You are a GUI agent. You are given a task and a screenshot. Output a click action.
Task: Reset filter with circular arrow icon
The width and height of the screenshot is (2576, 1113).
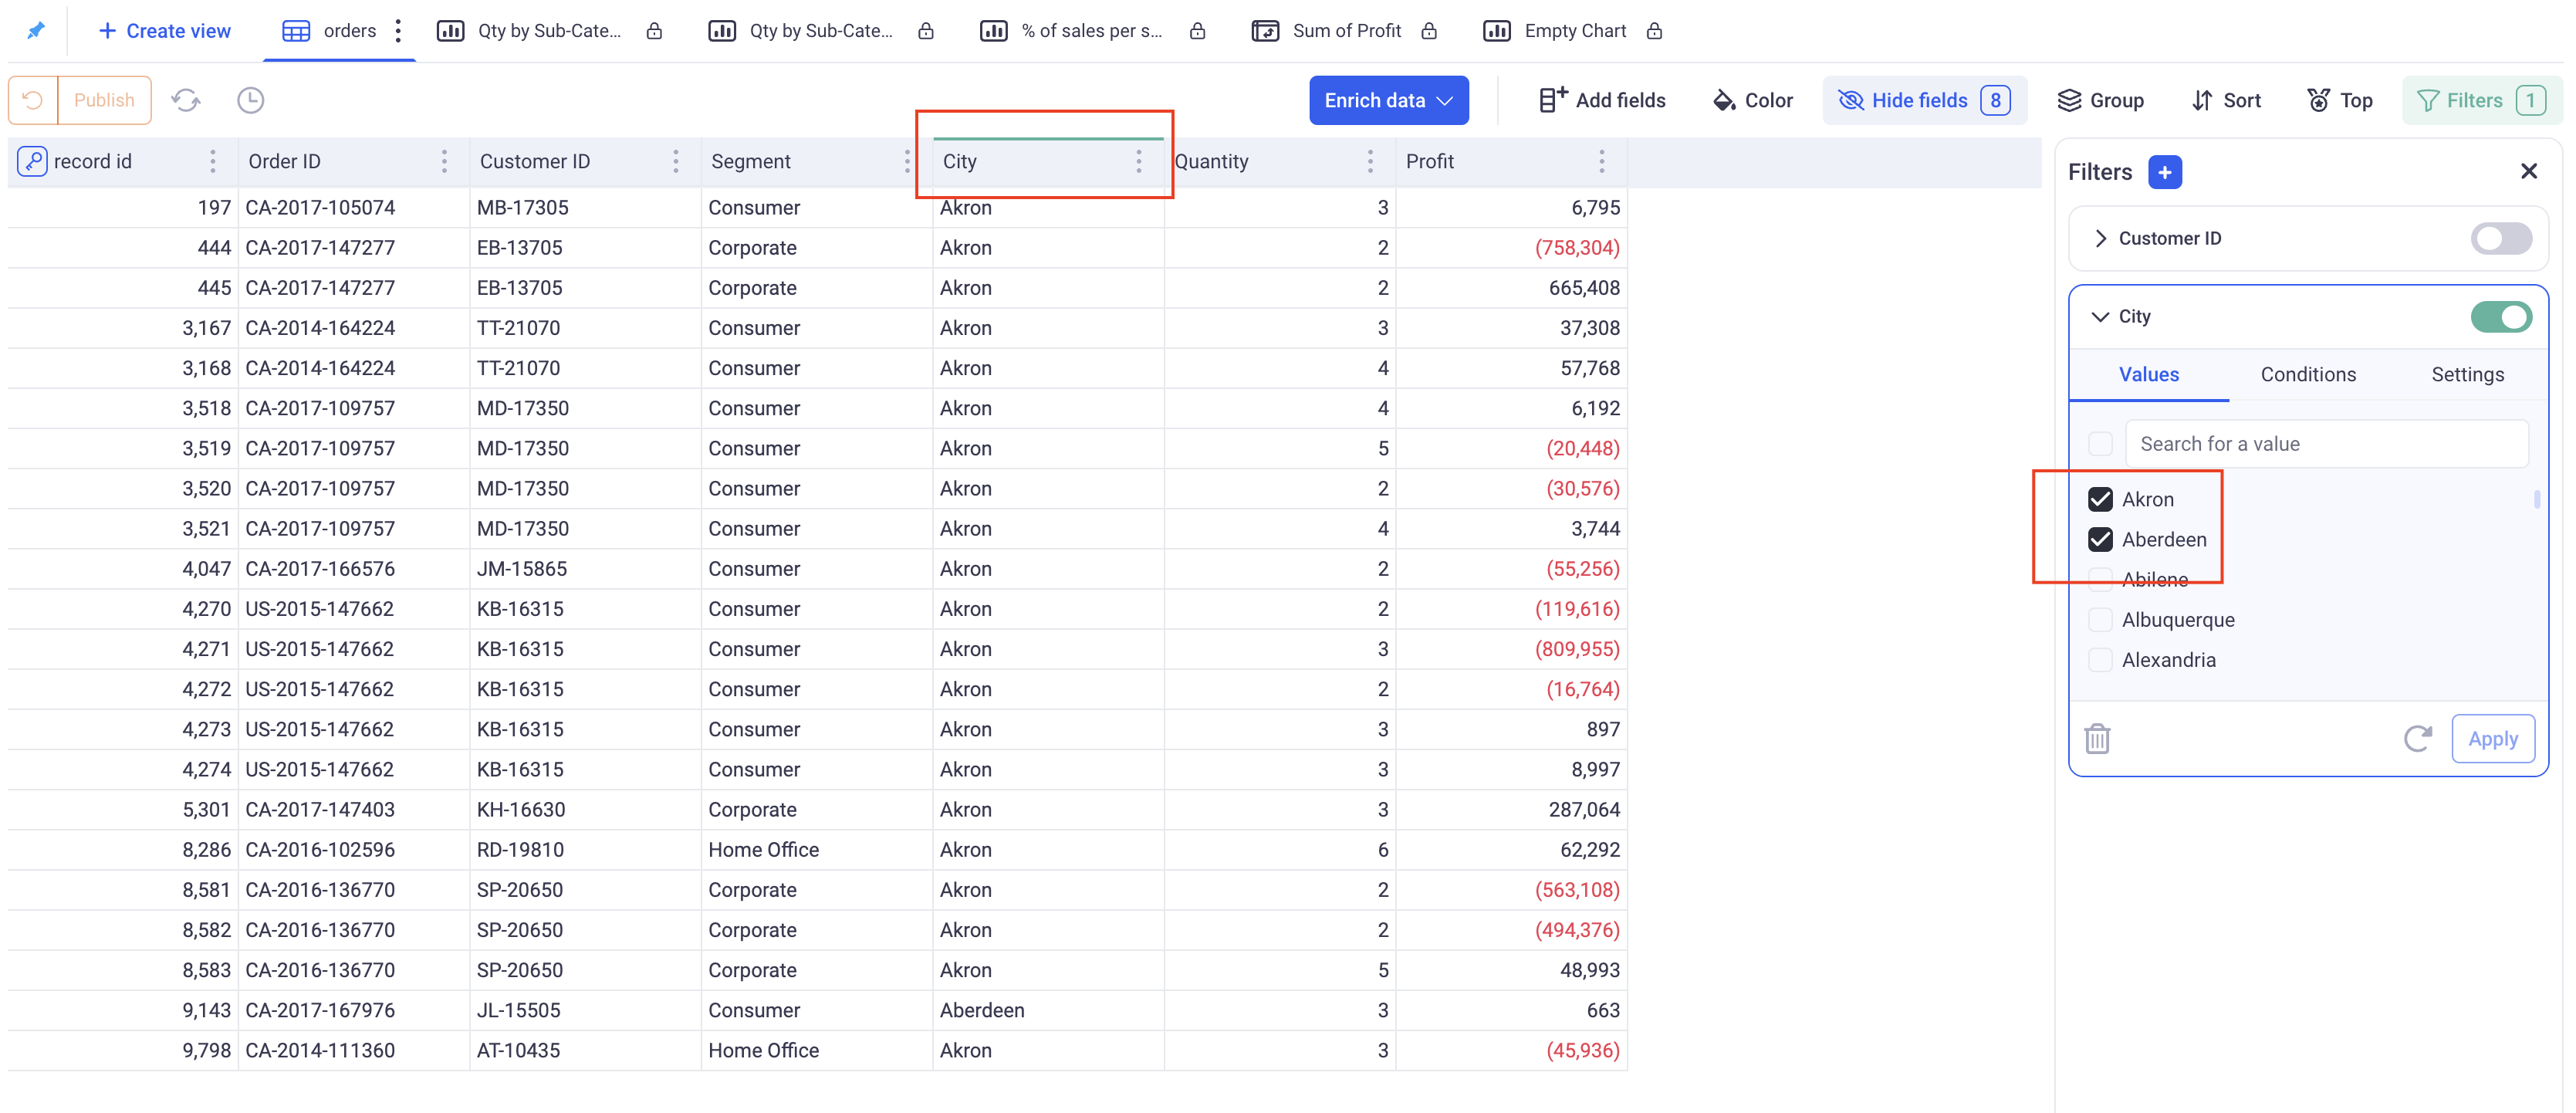[x=2417, y=739]
